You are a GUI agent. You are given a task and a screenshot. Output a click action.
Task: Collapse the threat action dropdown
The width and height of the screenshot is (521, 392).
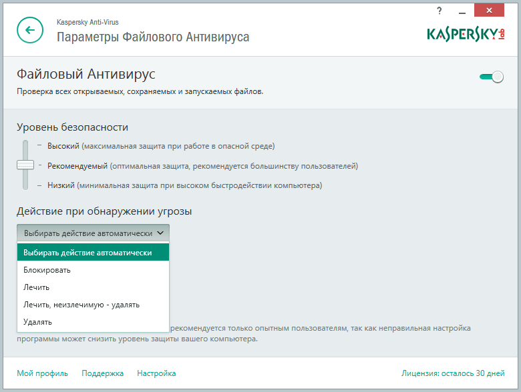point(93,233)
